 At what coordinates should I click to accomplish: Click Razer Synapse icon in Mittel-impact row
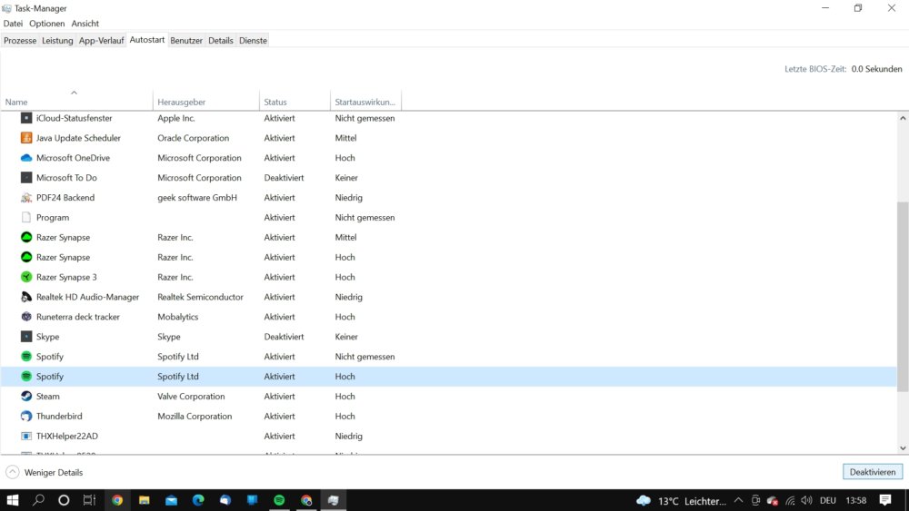[x=26, y=237]
